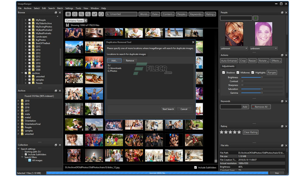Screen dimensions: 306x177
Task: Close the People panel
Action: [x=286, y=12]
